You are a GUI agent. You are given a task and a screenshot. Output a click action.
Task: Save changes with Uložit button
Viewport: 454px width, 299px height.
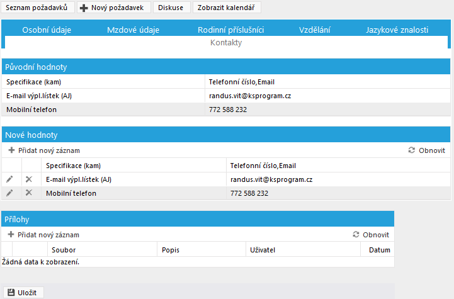23,293
